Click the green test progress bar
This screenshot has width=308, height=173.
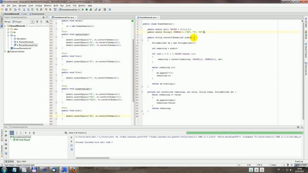point(245,133)
